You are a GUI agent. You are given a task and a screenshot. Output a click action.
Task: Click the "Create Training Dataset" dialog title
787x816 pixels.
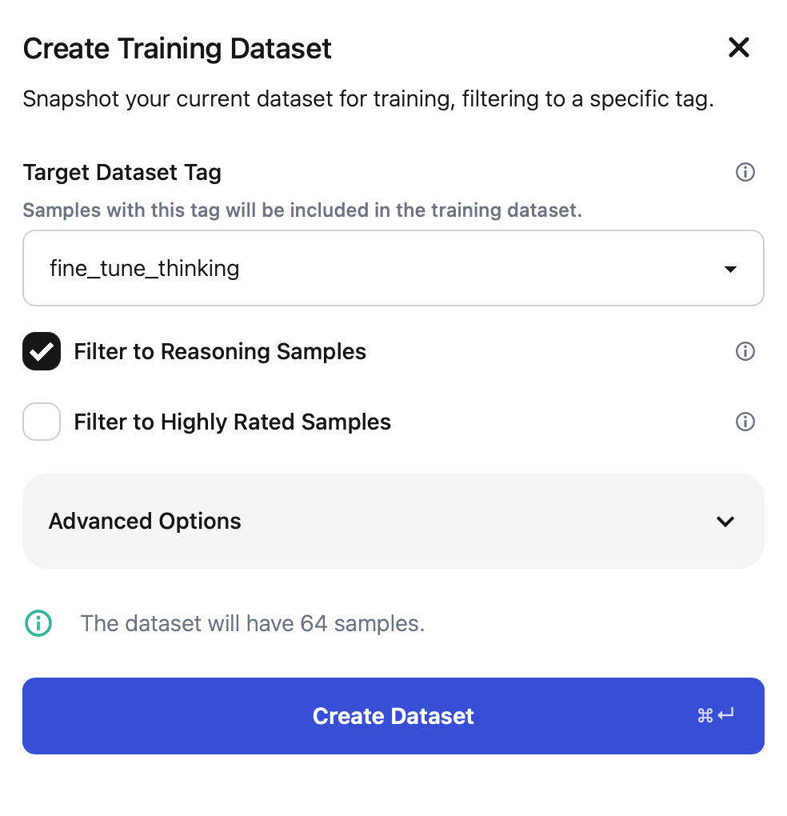(x=178, y=49)
